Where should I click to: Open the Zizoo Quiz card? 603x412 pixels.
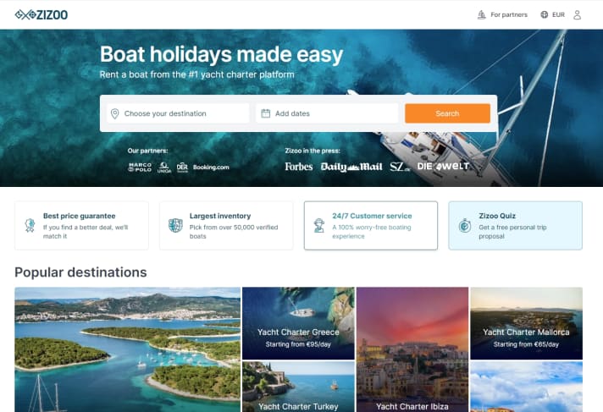tap(515, 225)
